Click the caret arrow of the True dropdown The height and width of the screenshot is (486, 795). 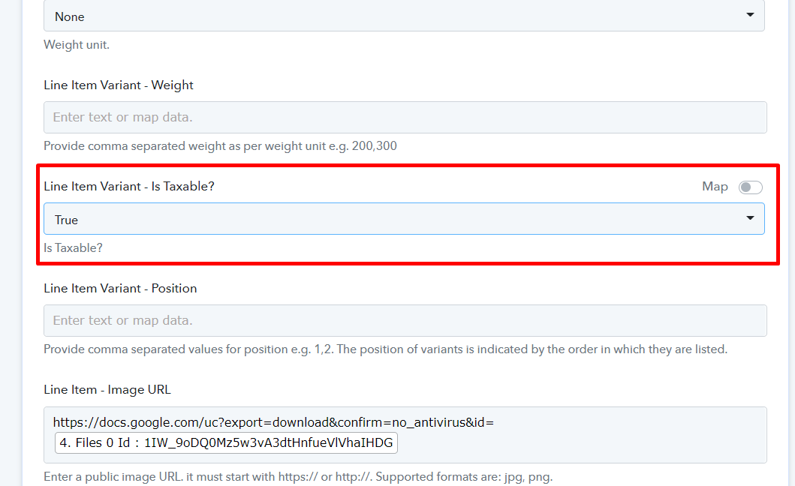tap(750, 218)
